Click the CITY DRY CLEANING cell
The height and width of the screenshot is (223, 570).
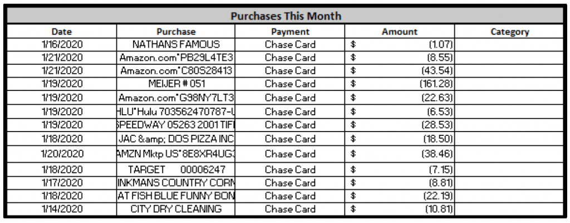pyautogui.click(x=176, y=209)
